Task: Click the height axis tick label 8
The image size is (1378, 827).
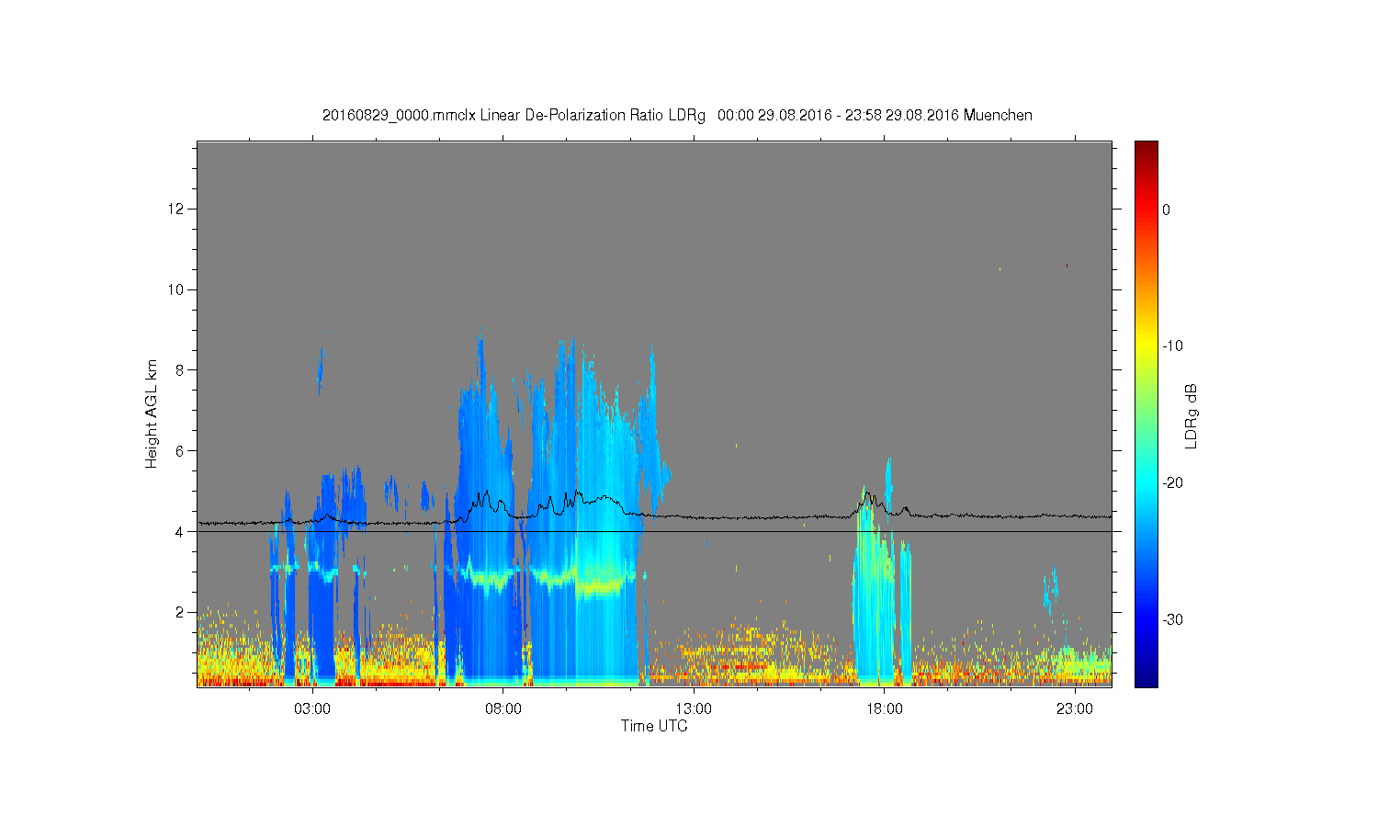Action: click(x=181, y=370)
